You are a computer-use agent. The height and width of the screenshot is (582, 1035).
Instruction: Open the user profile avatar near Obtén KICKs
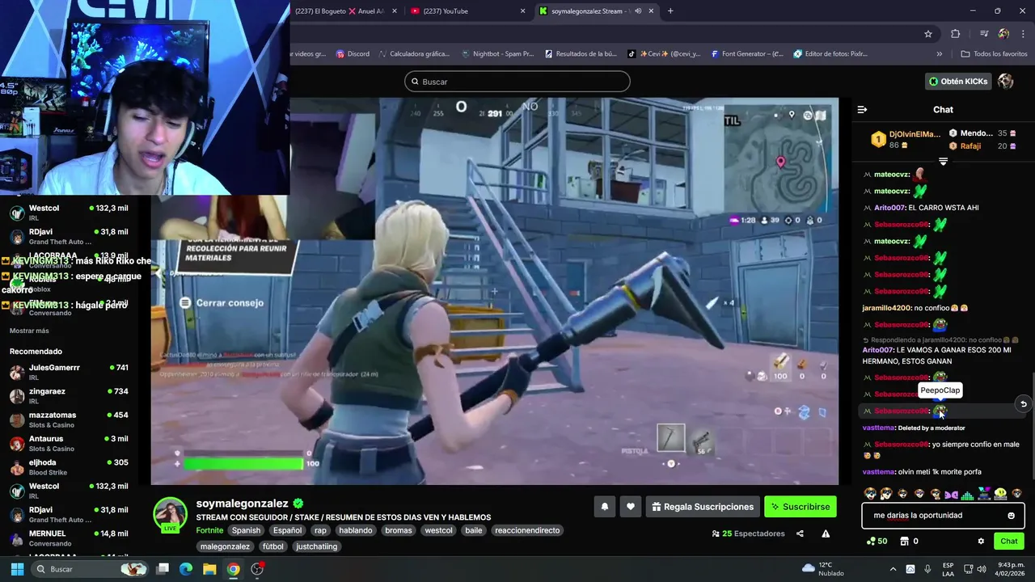point(1005,81)
